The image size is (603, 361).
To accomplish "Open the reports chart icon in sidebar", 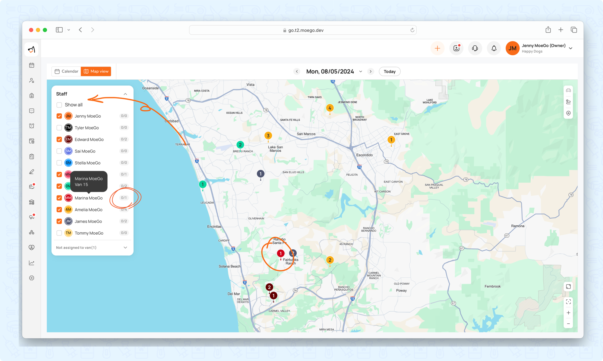I will 32,263.
